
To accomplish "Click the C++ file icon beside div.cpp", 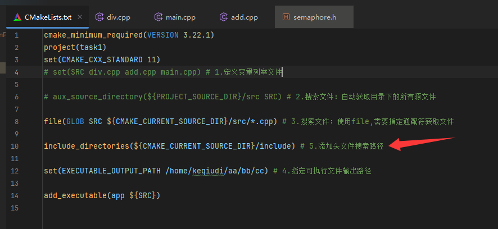I will click(99, 17).
